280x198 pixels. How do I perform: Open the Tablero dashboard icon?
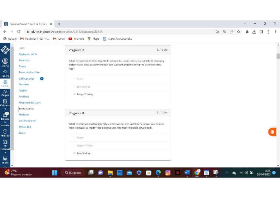point(5,74)
